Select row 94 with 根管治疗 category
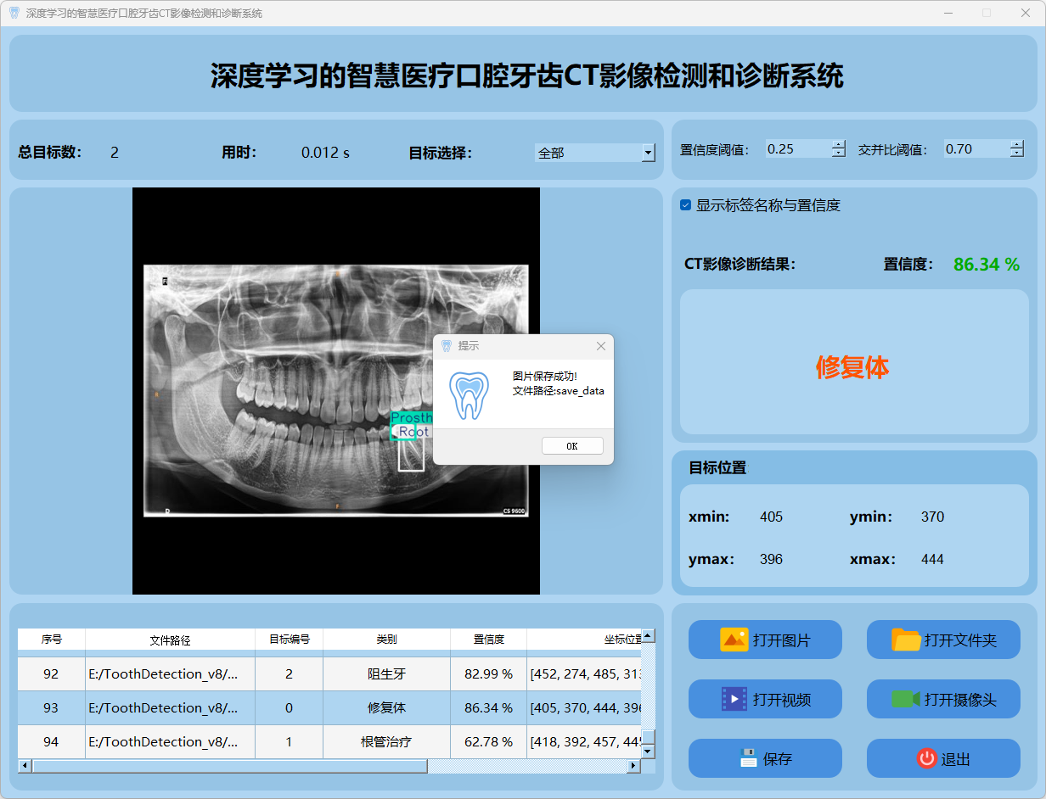 [x=386, y=741]
